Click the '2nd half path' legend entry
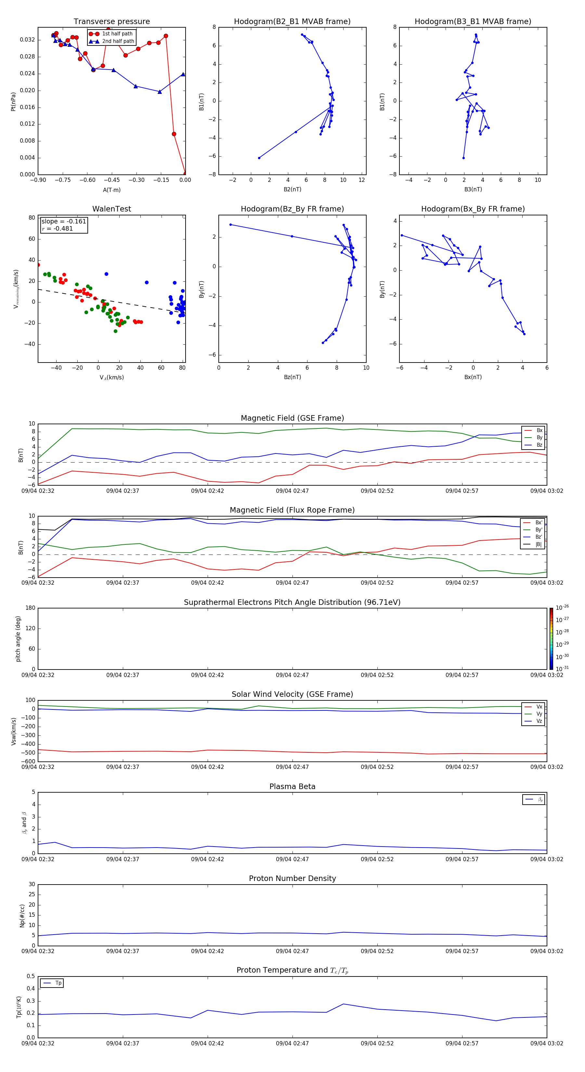585x1072 pixels. [x=111, y=41]
